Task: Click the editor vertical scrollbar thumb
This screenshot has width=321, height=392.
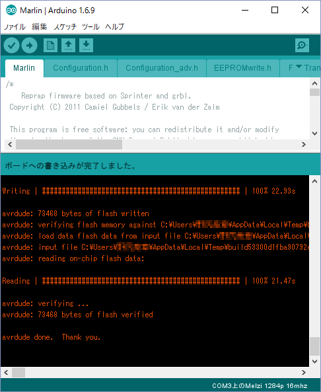Action: click(315, 92)
